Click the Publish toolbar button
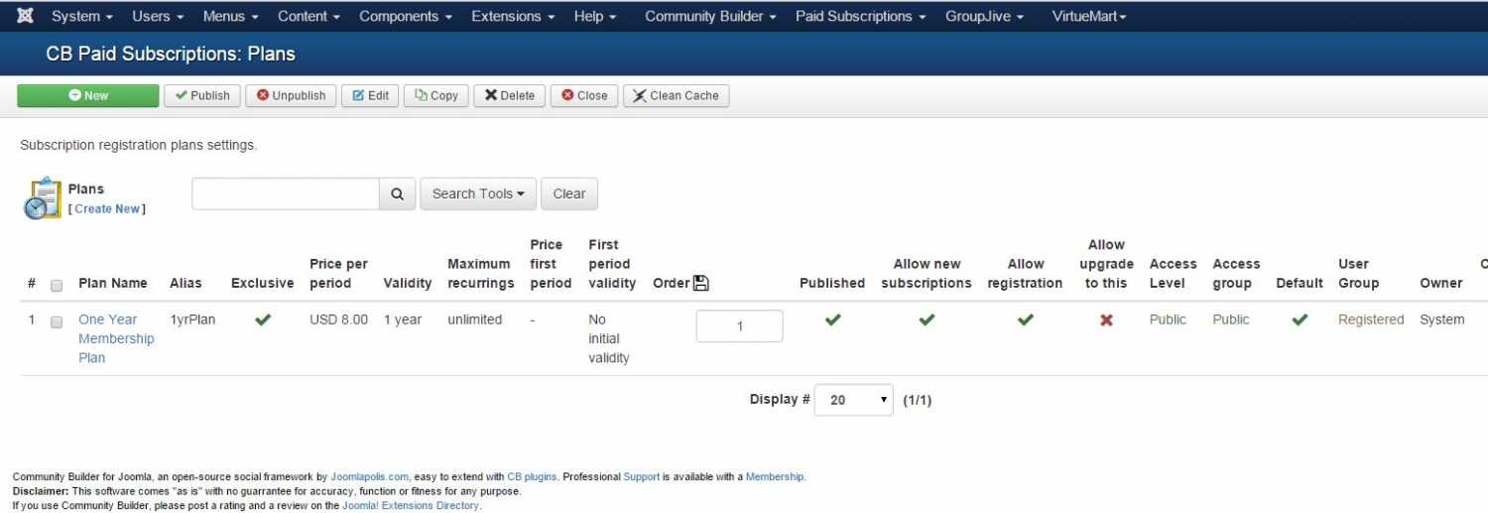Screen dimensions: 1488x513 (202, 95)
